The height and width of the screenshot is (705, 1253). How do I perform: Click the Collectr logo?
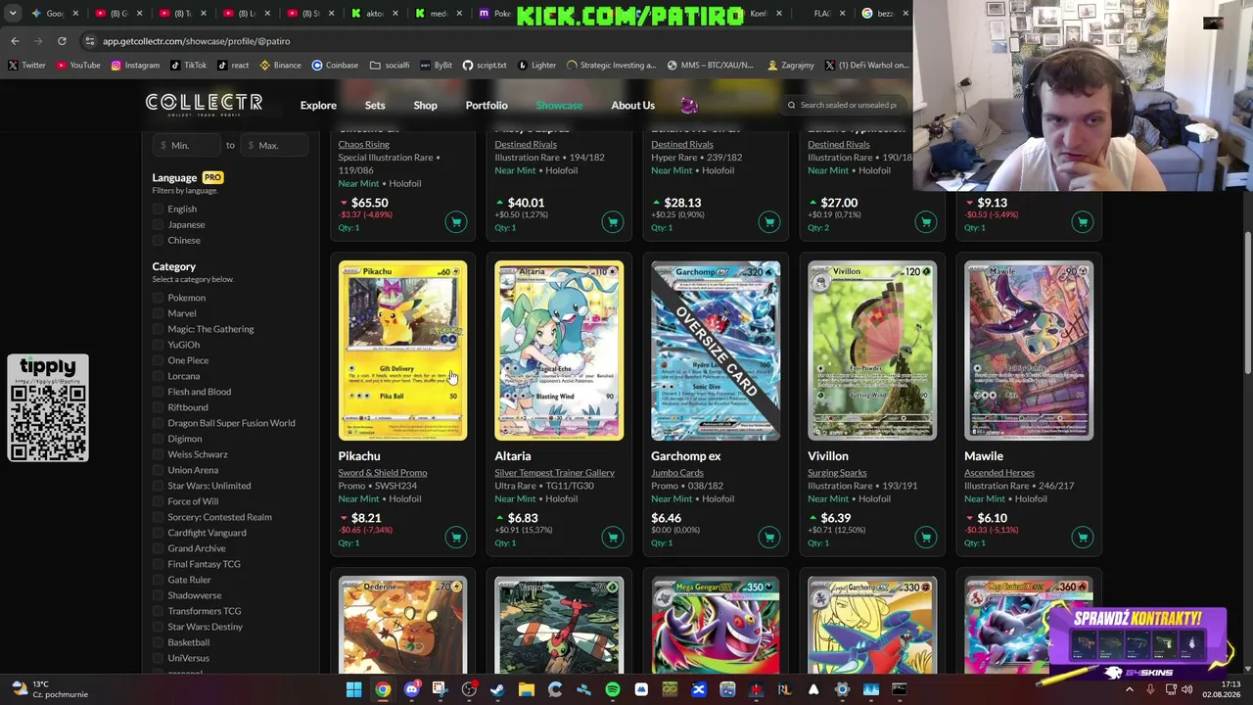pos(204,104)
